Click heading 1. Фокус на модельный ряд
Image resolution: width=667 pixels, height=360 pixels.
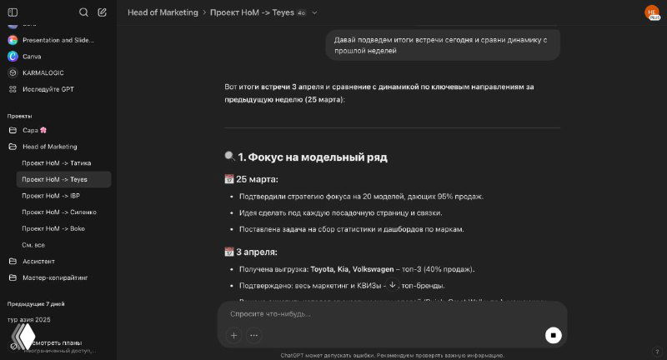click(306, 157)
